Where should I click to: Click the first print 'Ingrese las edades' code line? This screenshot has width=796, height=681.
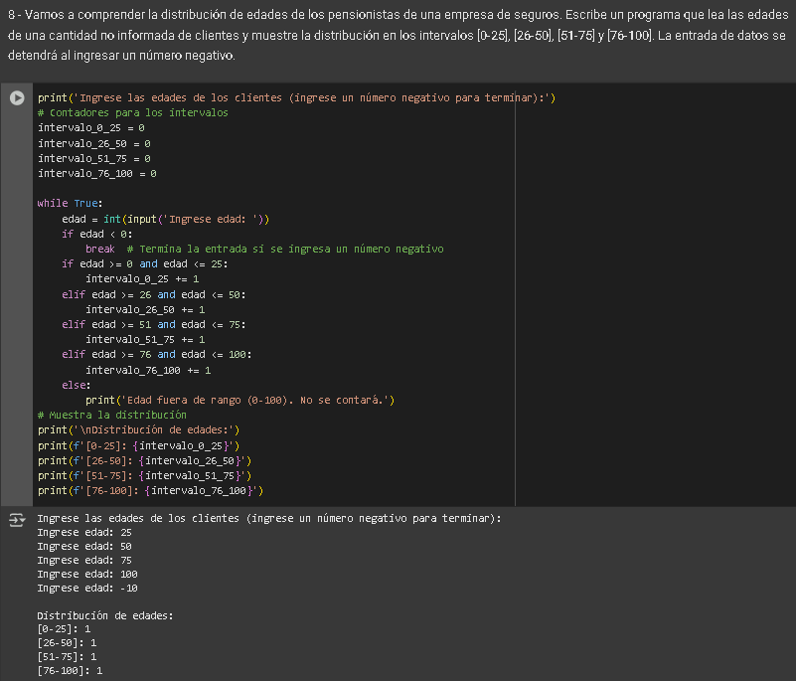click(x=297, y=97)
